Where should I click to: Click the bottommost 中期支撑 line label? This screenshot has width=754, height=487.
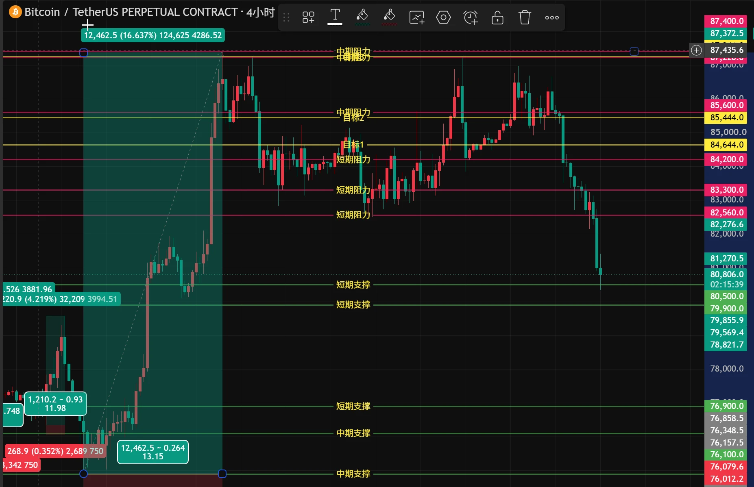[353, 474]
